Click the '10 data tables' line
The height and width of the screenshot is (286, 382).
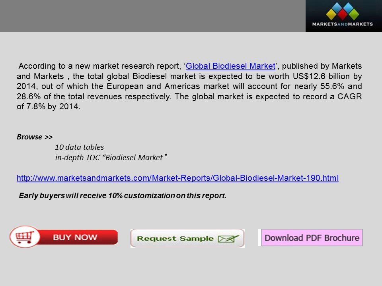pyautogui.click(x=80, y=147)
